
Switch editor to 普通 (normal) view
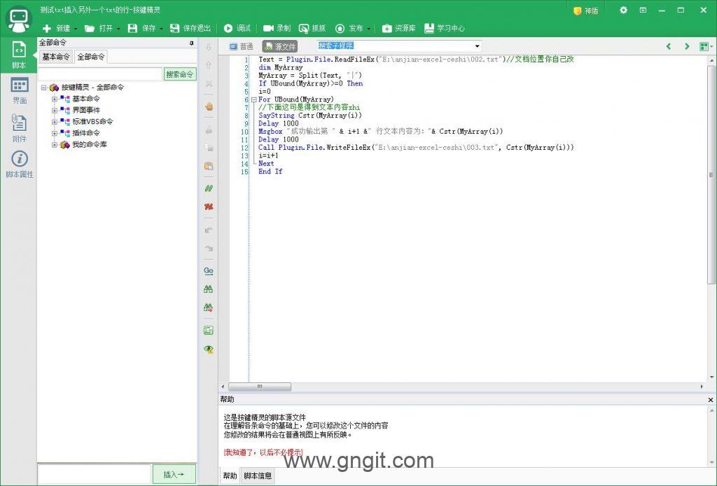[241, 46]
